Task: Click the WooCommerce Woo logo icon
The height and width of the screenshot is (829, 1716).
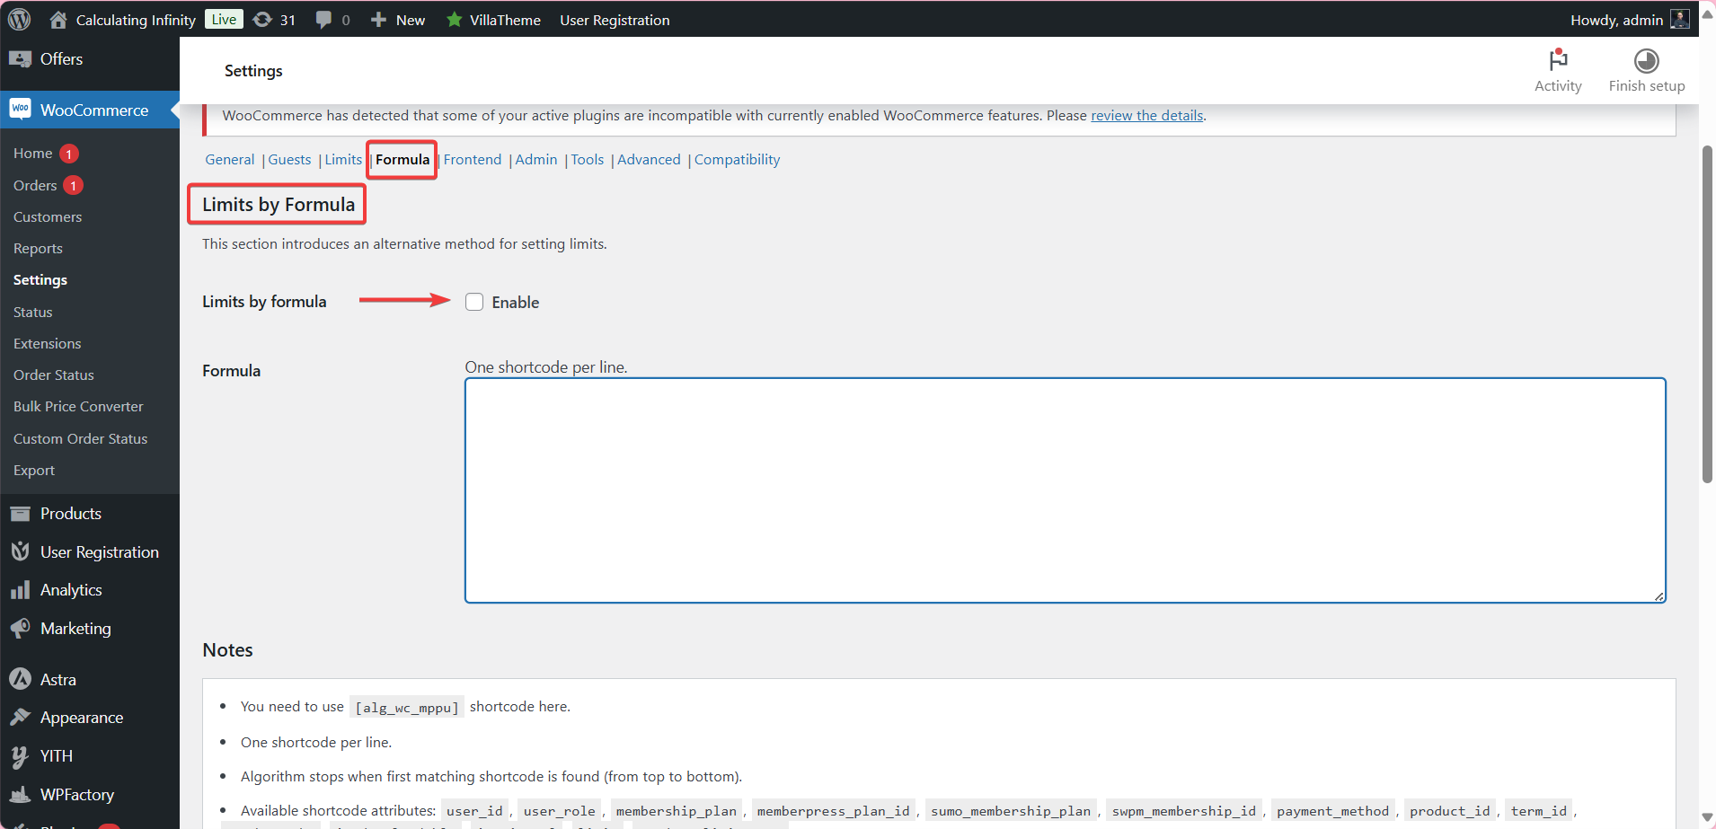Action: coord(21,110)
